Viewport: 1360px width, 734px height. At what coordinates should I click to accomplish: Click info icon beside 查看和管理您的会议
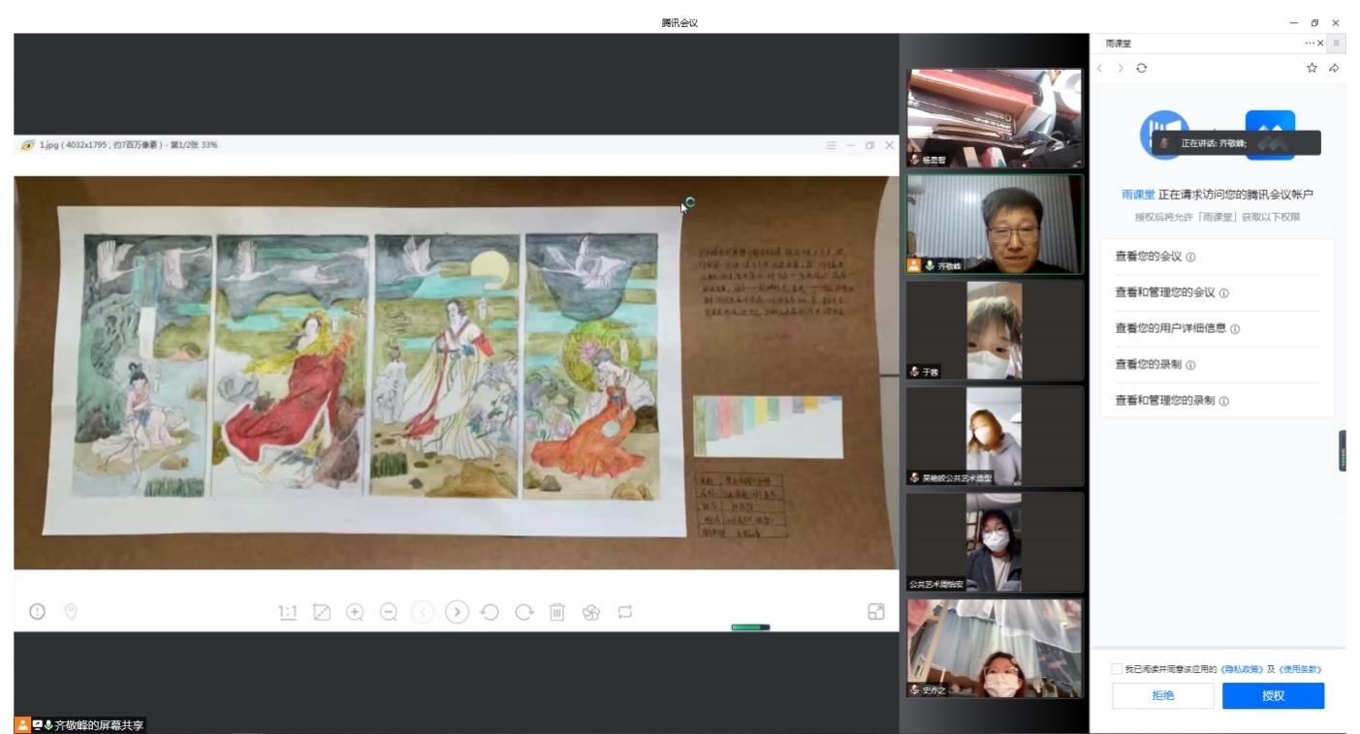[x=1225, y=293]
